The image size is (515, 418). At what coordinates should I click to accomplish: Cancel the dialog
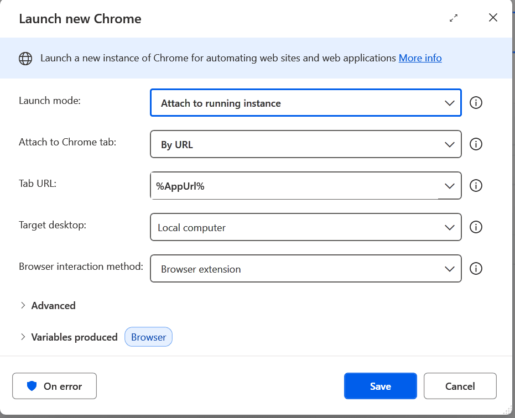point(460,386)
